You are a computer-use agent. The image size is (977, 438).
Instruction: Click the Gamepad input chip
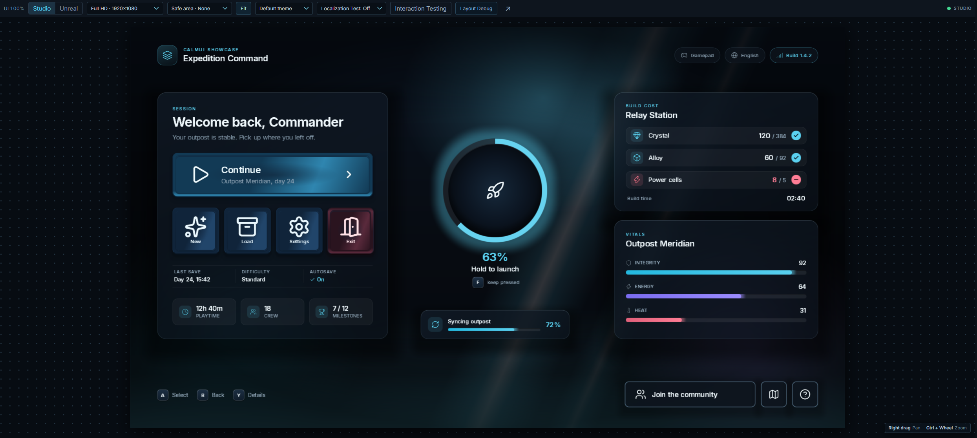point(697,55)
